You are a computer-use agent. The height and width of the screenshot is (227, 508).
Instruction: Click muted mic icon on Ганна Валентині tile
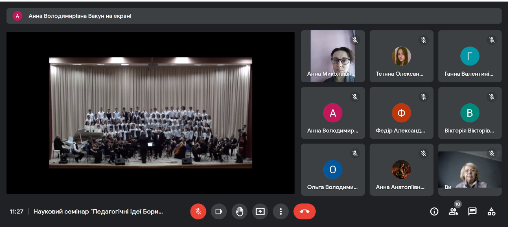[x=492, y=40]
